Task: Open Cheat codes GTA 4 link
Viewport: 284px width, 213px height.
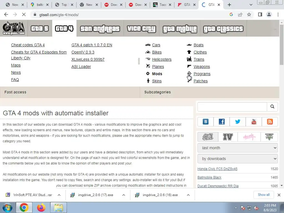Action: (28, 45)
